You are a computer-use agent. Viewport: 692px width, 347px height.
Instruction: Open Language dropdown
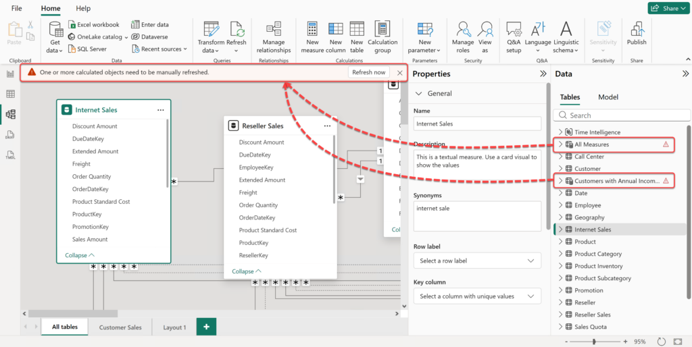[537, 38]
